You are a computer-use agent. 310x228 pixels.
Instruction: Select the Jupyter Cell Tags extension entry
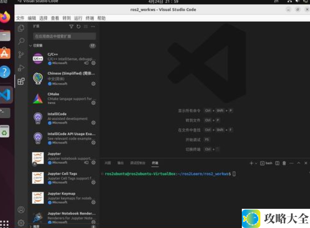63,178
